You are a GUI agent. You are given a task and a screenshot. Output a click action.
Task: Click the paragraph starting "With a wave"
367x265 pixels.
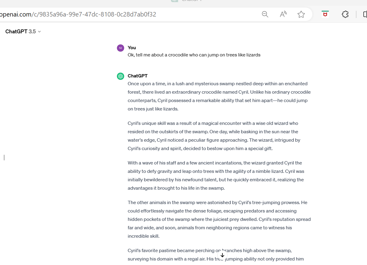click(216, 175)
